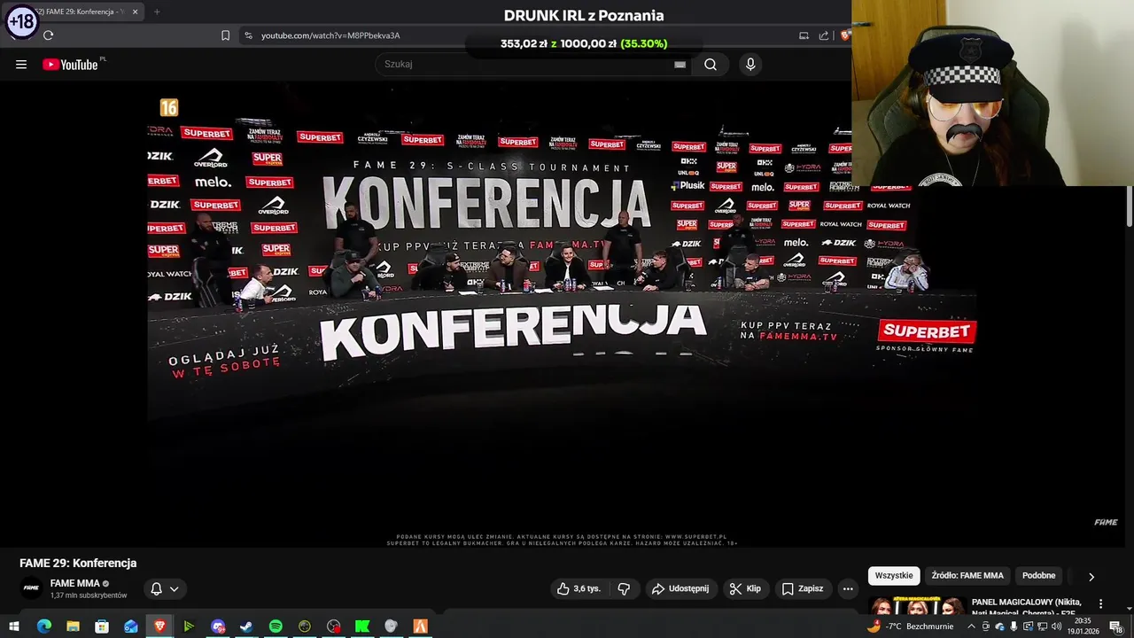The image size is (1134, 638).
Task: Open the notification center with 18 notifications
Action: coord(1116,626)
